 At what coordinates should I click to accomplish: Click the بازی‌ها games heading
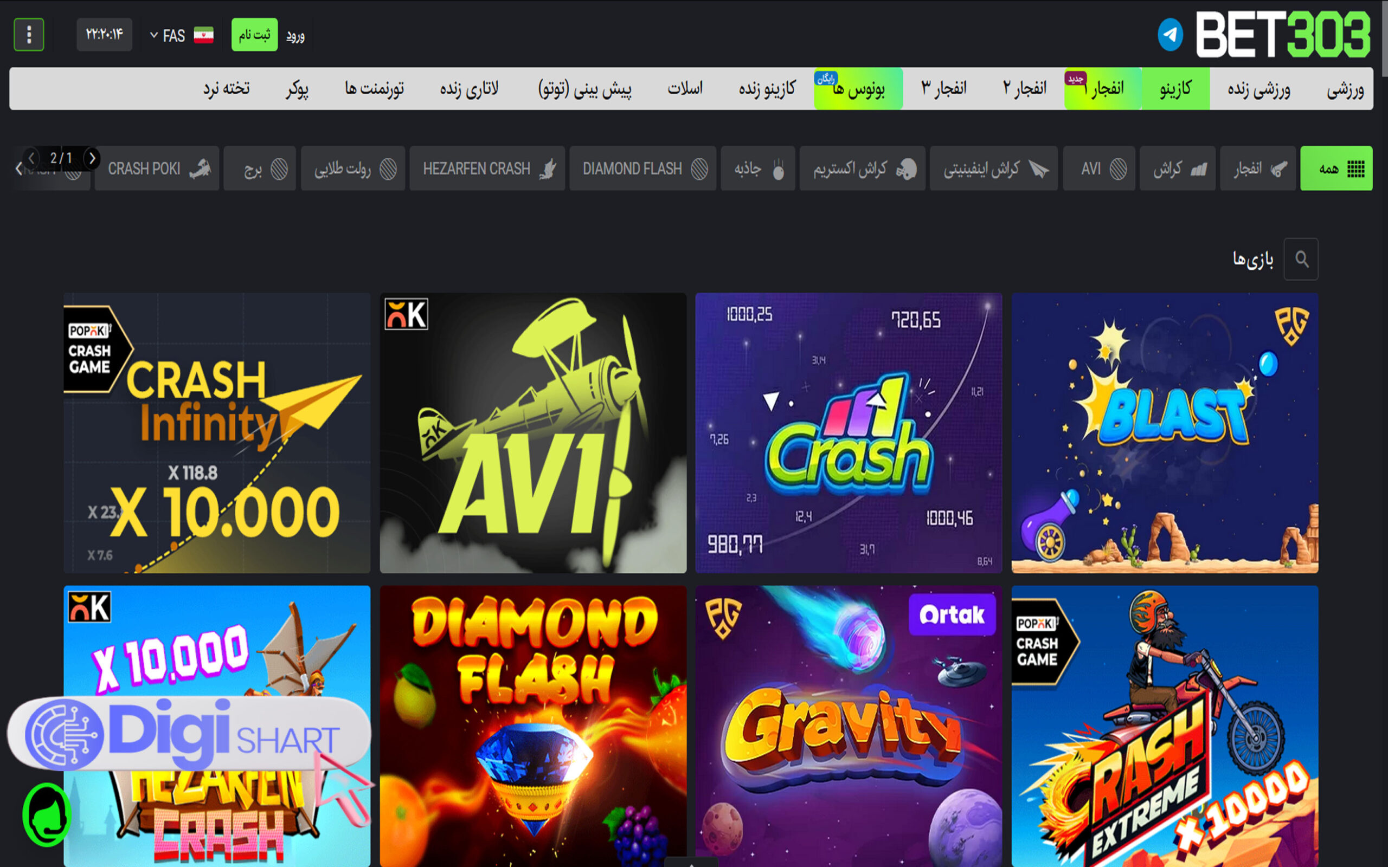point(1254,260)
